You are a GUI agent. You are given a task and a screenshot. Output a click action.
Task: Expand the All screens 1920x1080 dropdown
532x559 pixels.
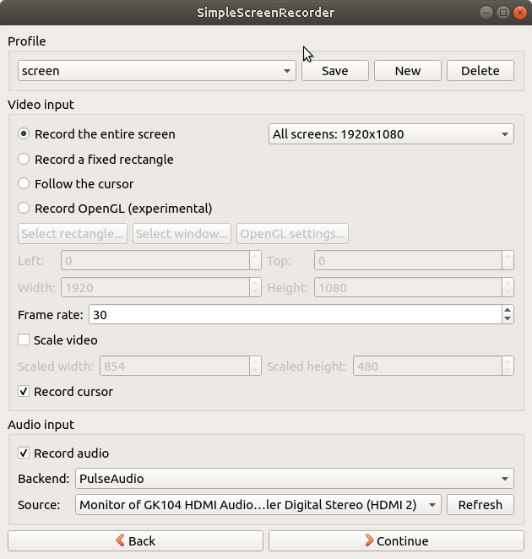pos(391,134)
